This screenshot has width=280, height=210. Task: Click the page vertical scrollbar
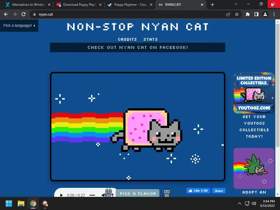click(x=278, y=86)
